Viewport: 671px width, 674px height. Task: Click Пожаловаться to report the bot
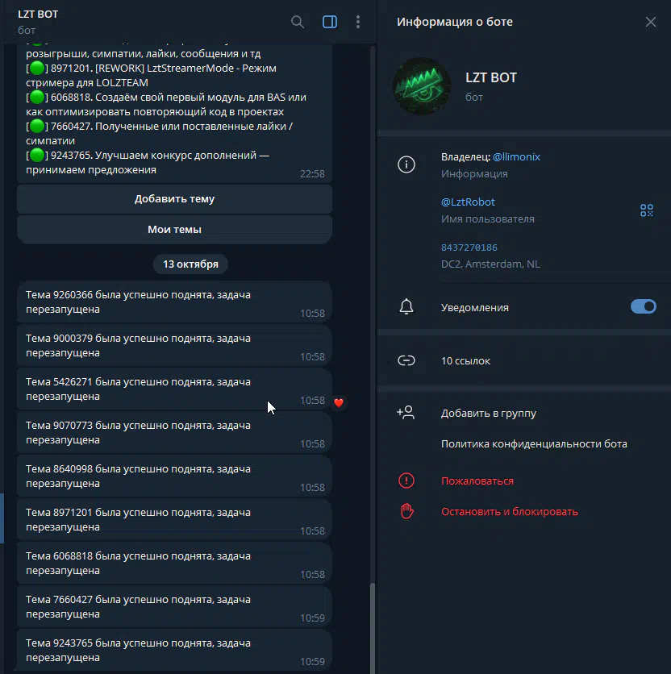pos(477,481)
